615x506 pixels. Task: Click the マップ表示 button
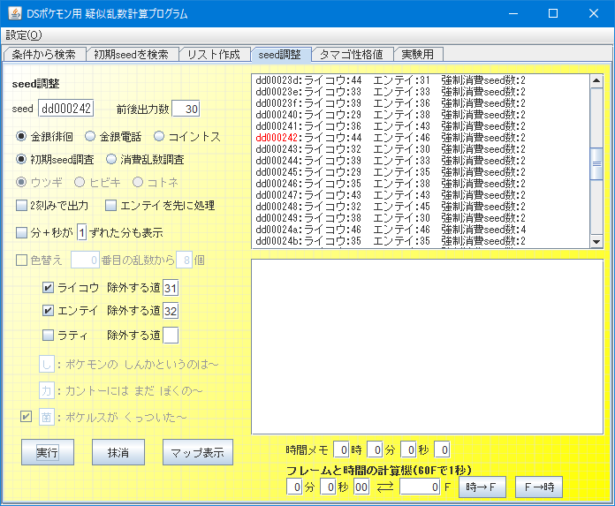point(198,452)
